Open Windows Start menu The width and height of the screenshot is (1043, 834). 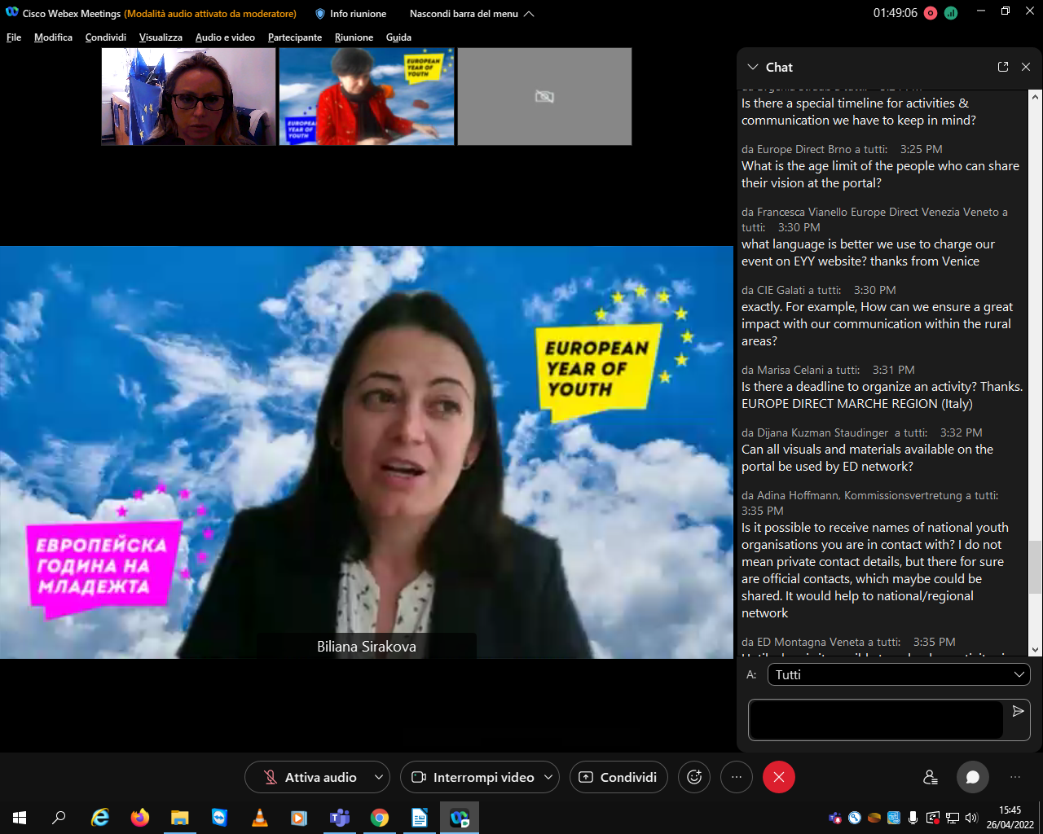[20, 818]
